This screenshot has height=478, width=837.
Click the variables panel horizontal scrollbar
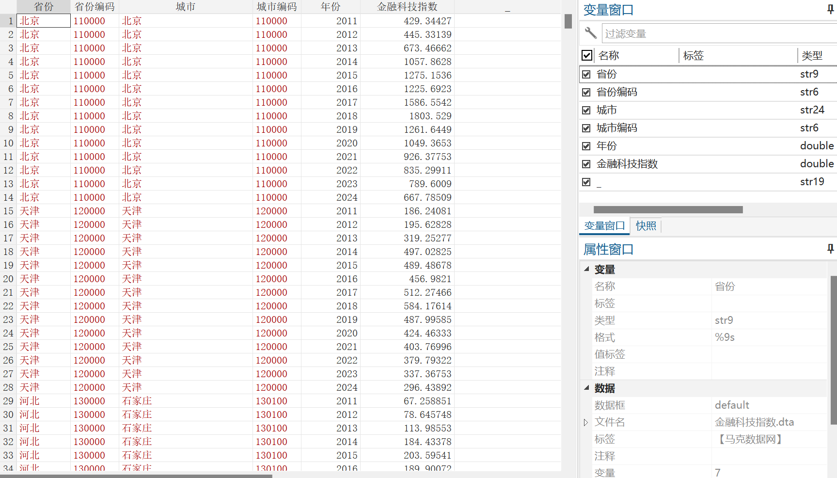[668, 209]
